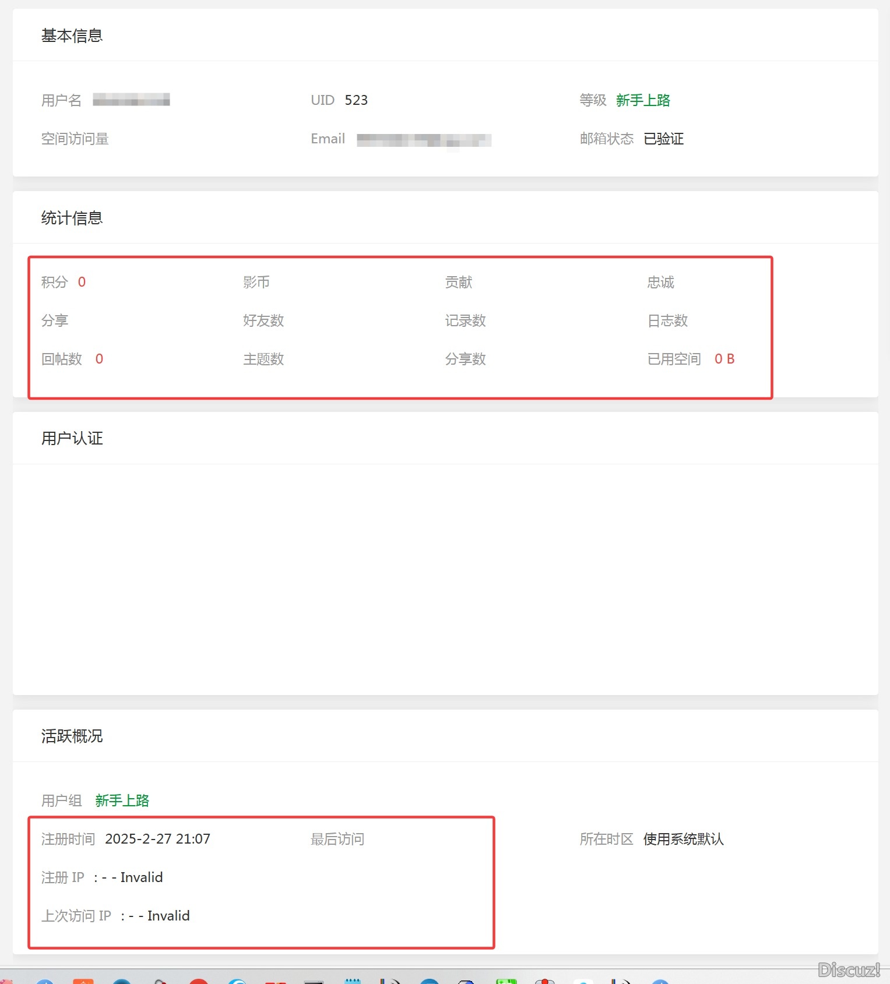The image size is (890, 984).
Task: Click the 已用空间 value showing 0 B
Action: pos(724,359)
